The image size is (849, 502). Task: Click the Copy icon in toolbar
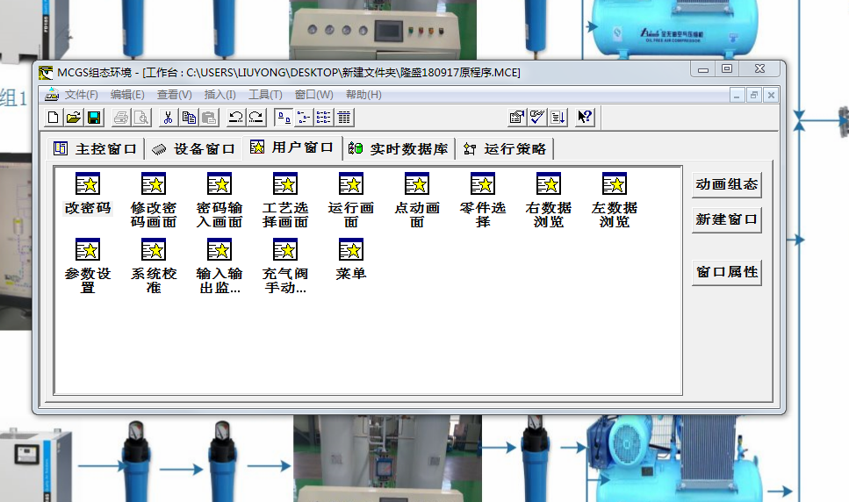tap(188, 118)
